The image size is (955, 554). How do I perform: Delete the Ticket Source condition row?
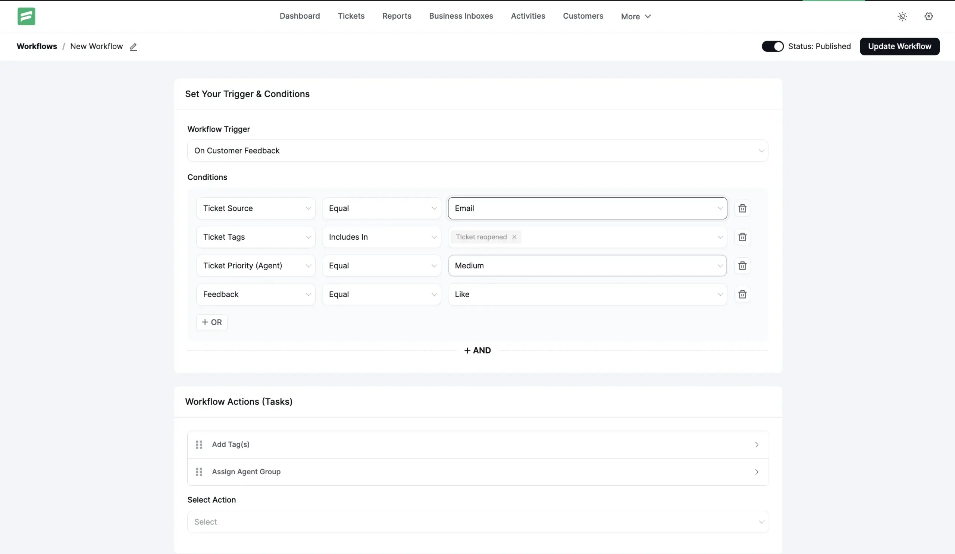[742, 208]
